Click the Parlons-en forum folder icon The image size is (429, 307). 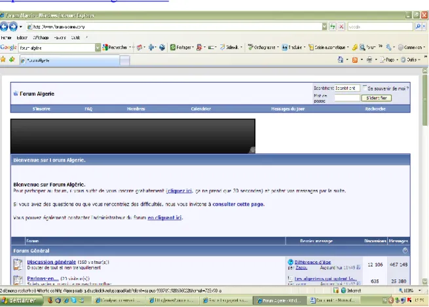(x=18, y=280)
